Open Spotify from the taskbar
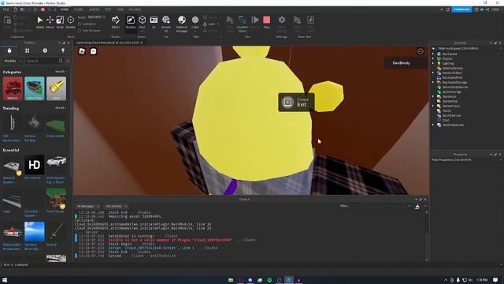 (269, 280)
